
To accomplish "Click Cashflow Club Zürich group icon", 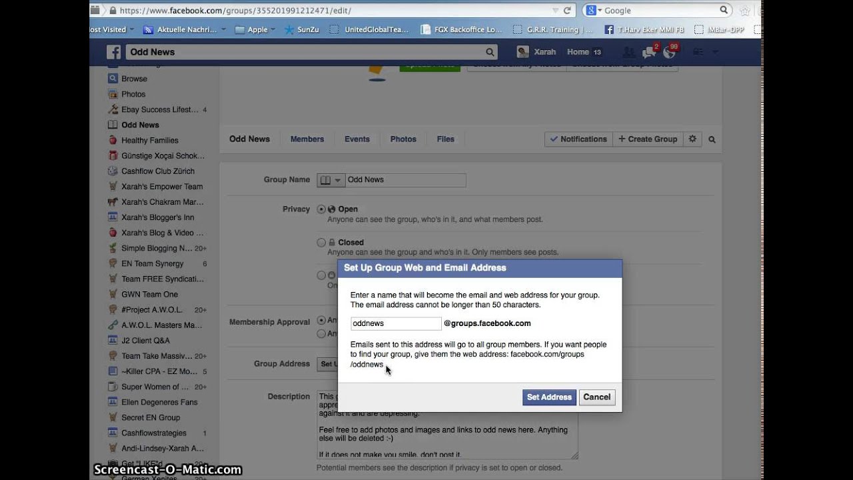I will (x=113, y=171).
